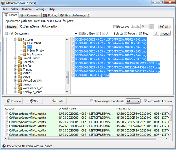Click the status bar check icon
The height and width of the screenshot is (150, 176).
pos(4,146)
